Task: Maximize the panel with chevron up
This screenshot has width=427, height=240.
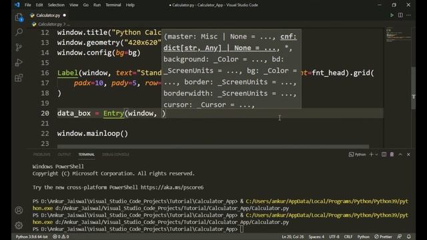Action: pos(400,154)
